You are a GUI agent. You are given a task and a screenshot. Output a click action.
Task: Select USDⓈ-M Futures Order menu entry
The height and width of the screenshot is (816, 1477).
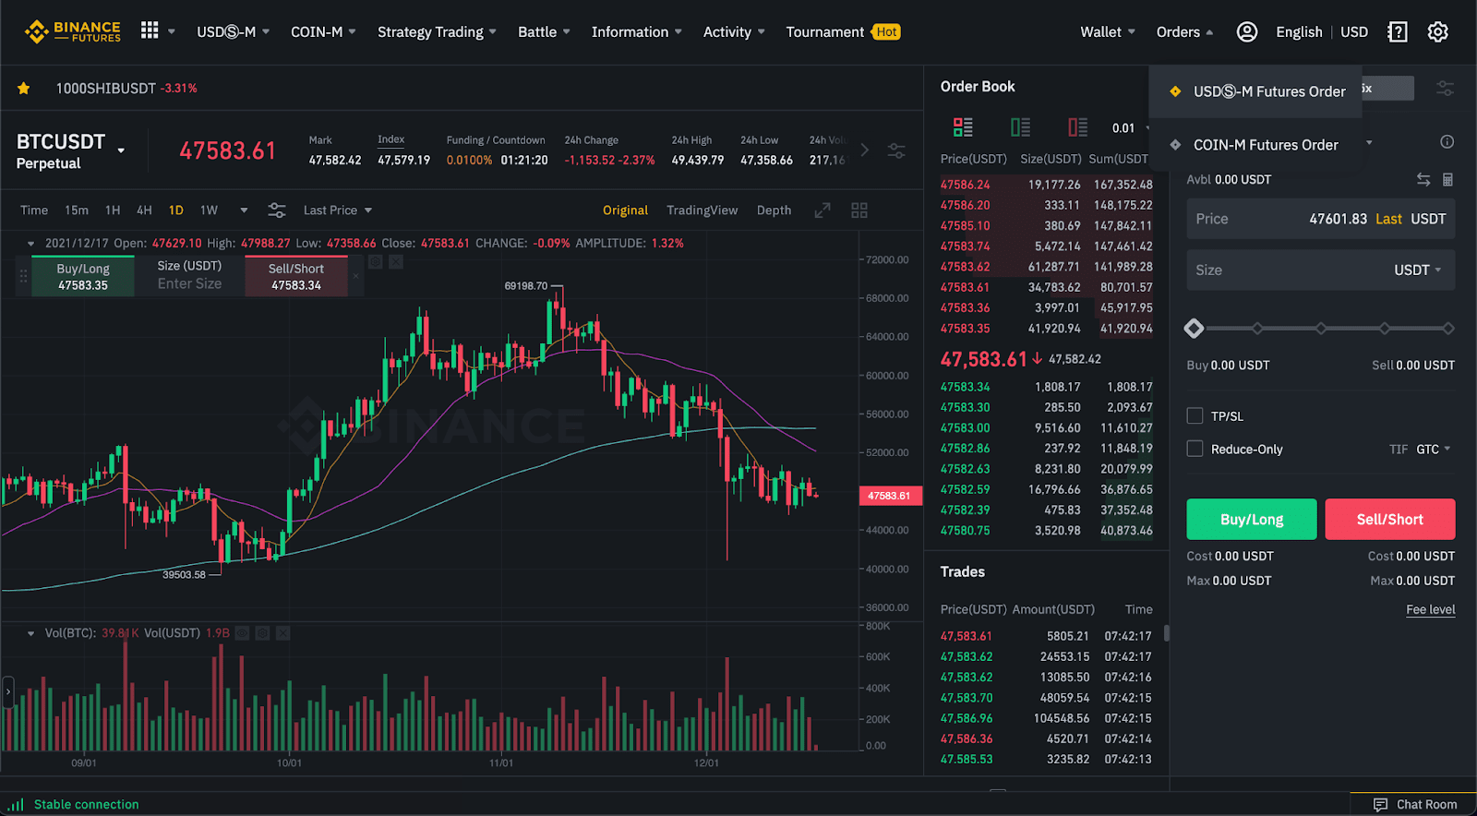[x=1256, y=91]
